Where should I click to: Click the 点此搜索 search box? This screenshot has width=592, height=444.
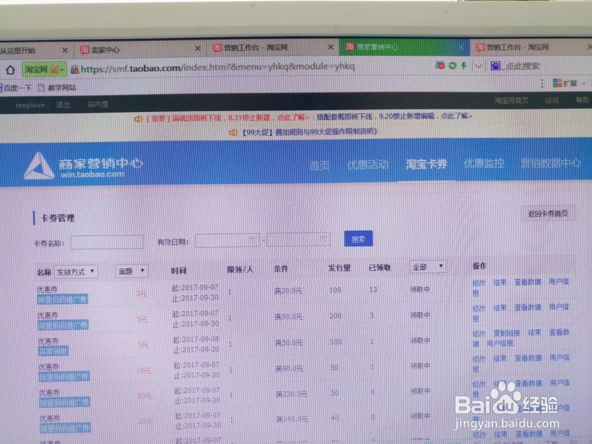click(523, 66)
